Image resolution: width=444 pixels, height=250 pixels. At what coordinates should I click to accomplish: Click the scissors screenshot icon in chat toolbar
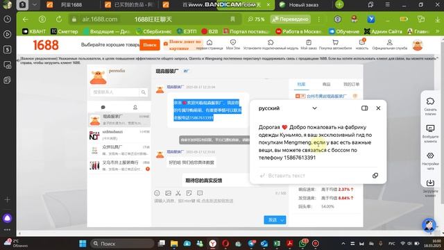point(178,193)
